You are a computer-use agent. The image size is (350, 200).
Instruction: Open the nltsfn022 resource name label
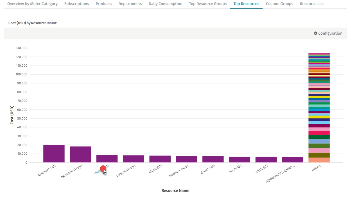click(x=262, y=169)
